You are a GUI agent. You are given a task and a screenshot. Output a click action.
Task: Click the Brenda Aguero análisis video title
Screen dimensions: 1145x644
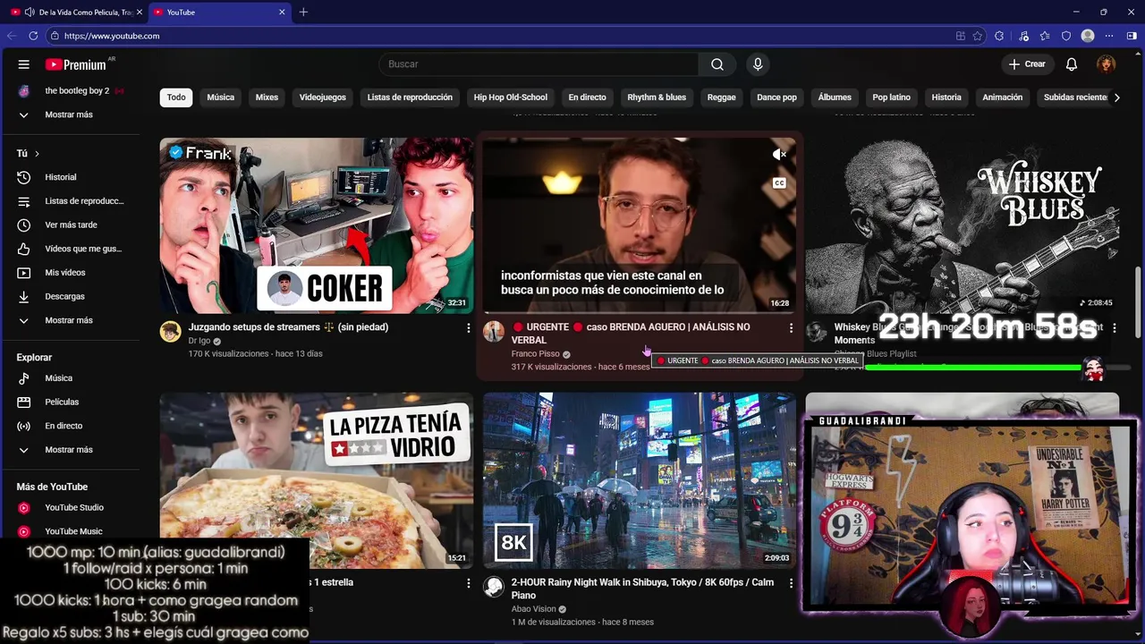tap(631, 334)
